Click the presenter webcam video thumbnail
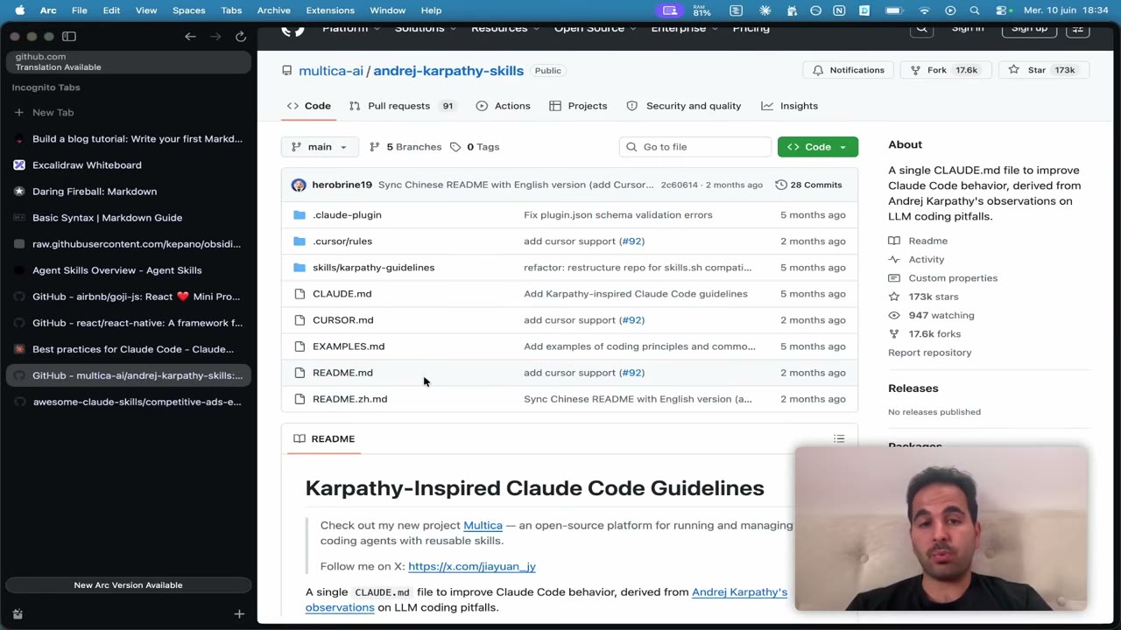The image size is (1121, 630). coord(941,528)
